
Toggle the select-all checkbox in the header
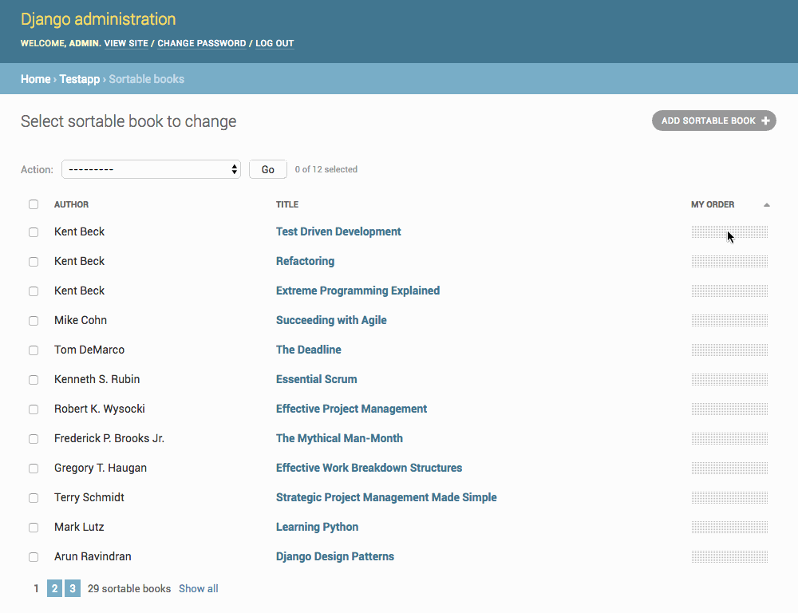coord(34,204)
